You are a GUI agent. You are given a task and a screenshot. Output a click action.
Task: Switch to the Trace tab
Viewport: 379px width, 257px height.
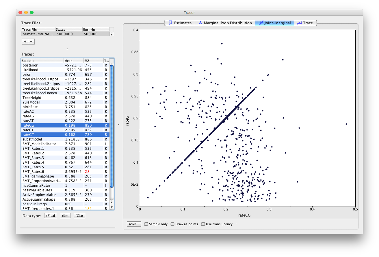point(305,23)
